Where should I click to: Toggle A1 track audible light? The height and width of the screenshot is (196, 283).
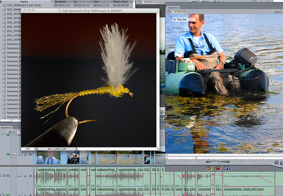pos(8,176)
